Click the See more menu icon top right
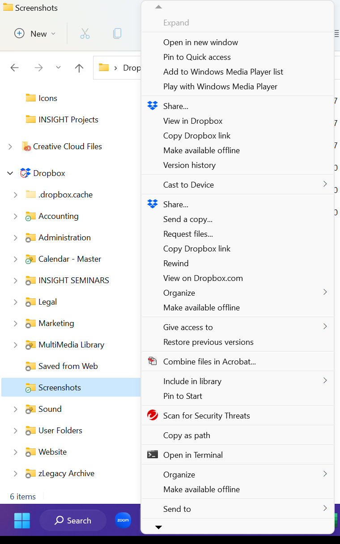The image size is (340, 544). point(336,33)
